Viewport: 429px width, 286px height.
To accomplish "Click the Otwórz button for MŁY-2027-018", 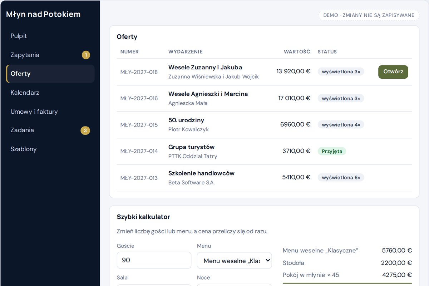I will (393, 71).
